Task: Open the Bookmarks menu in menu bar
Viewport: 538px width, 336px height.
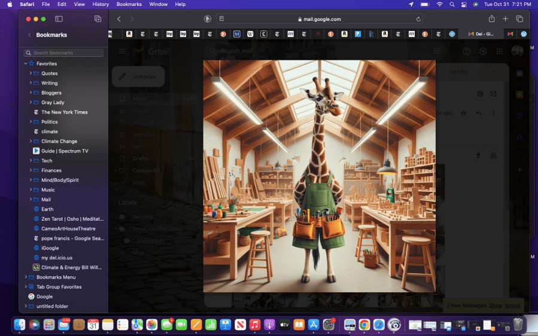Action: point(129,4)
